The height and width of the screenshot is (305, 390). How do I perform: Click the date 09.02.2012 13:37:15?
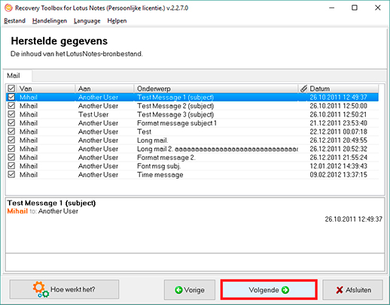[x=338, y=174]
